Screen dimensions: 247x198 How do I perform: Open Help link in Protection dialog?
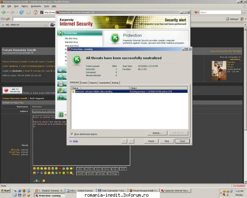click(x=75, y=141)
